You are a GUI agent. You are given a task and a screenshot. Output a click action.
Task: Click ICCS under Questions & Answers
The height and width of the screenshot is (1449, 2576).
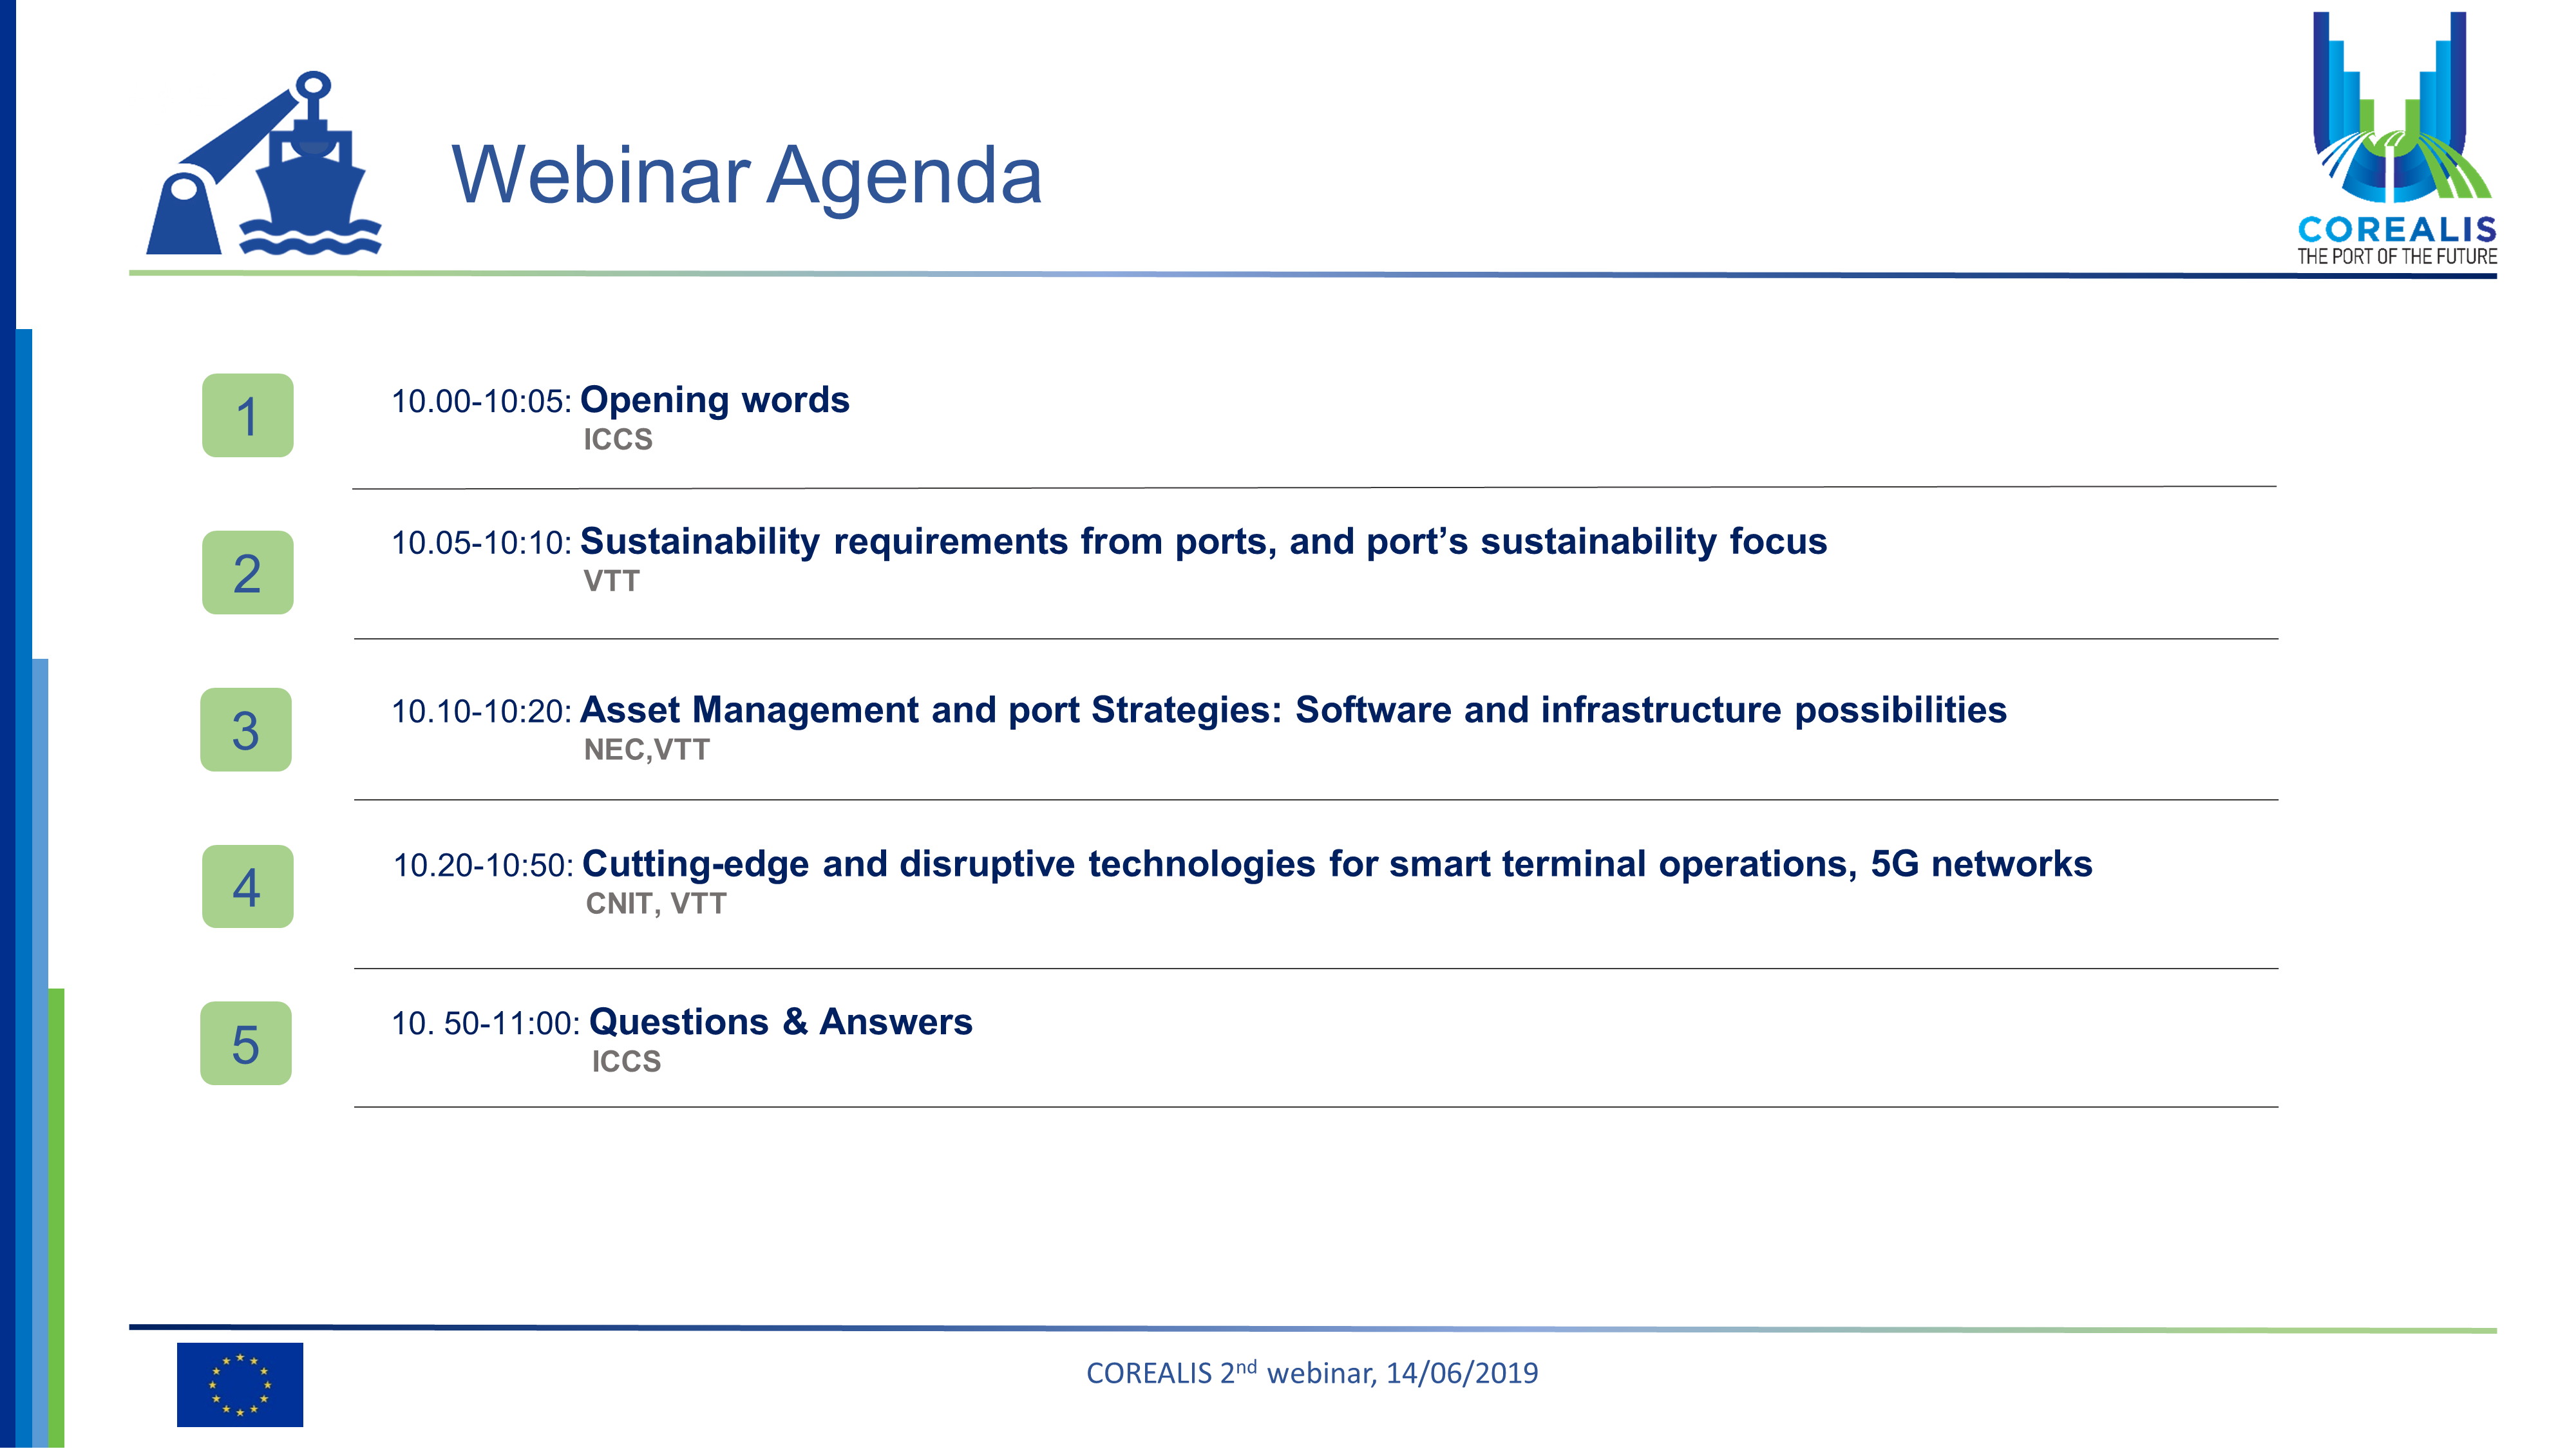627,1062
